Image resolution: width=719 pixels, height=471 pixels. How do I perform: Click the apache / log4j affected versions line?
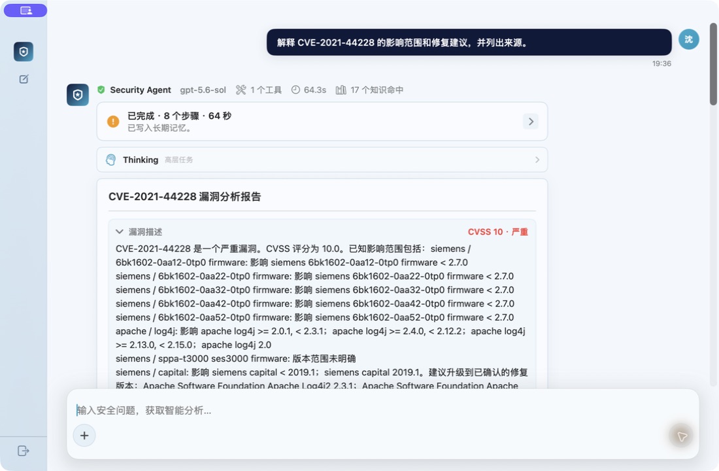coord(320,338)
